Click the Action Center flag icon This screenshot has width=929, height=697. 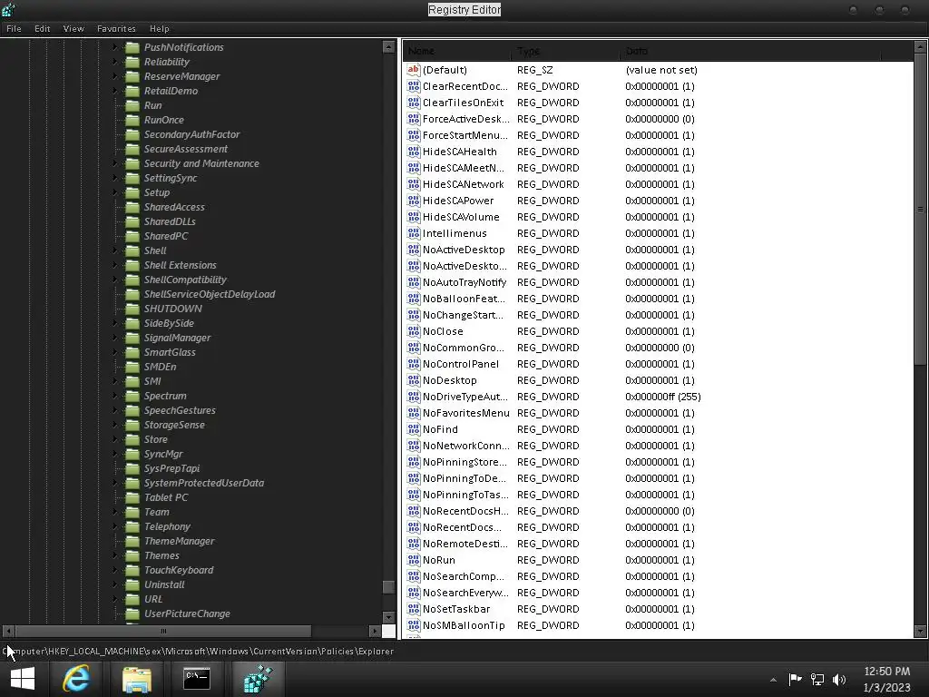tap(795, 679)
